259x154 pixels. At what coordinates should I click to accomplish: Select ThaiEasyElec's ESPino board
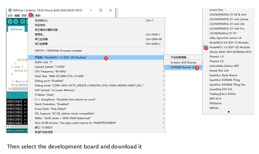tap(229, 94)
